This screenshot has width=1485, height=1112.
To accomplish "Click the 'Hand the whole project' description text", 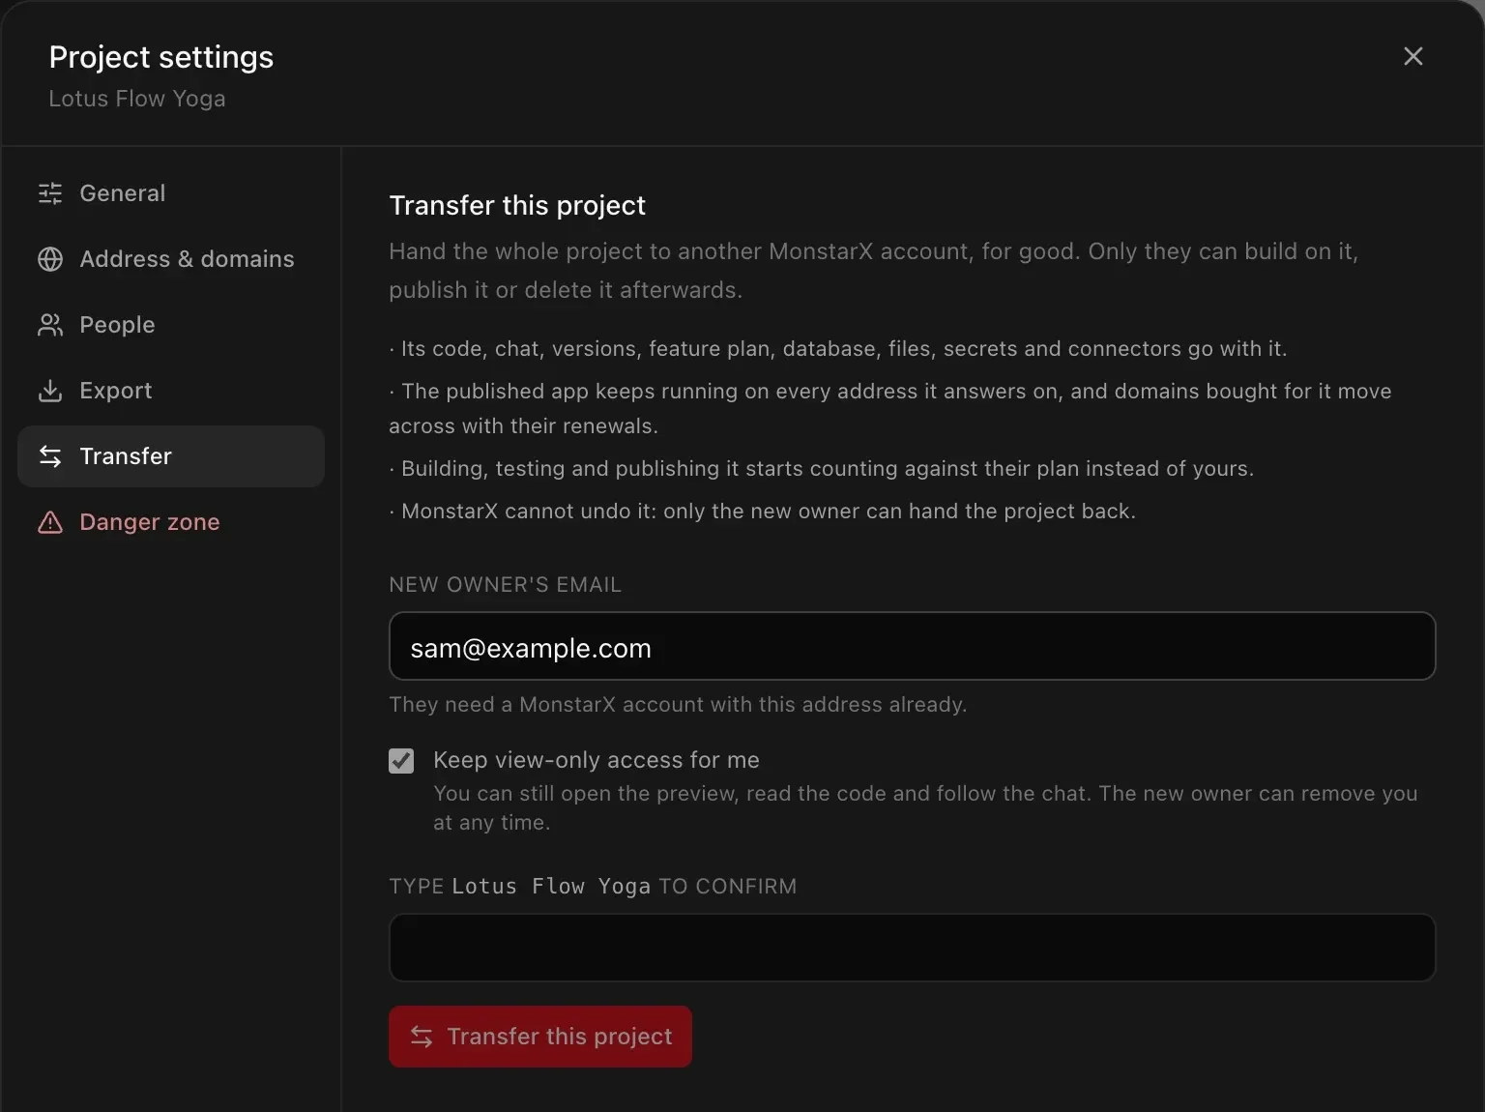I will pos(874,271).
